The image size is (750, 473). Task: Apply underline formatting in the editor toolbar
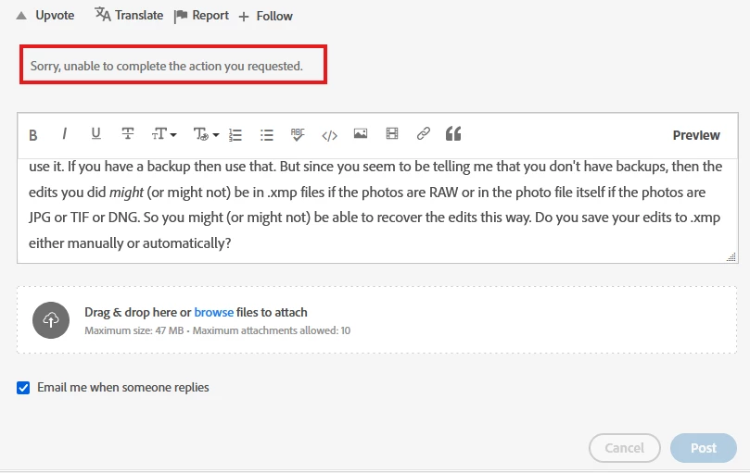tap(95, 134)
